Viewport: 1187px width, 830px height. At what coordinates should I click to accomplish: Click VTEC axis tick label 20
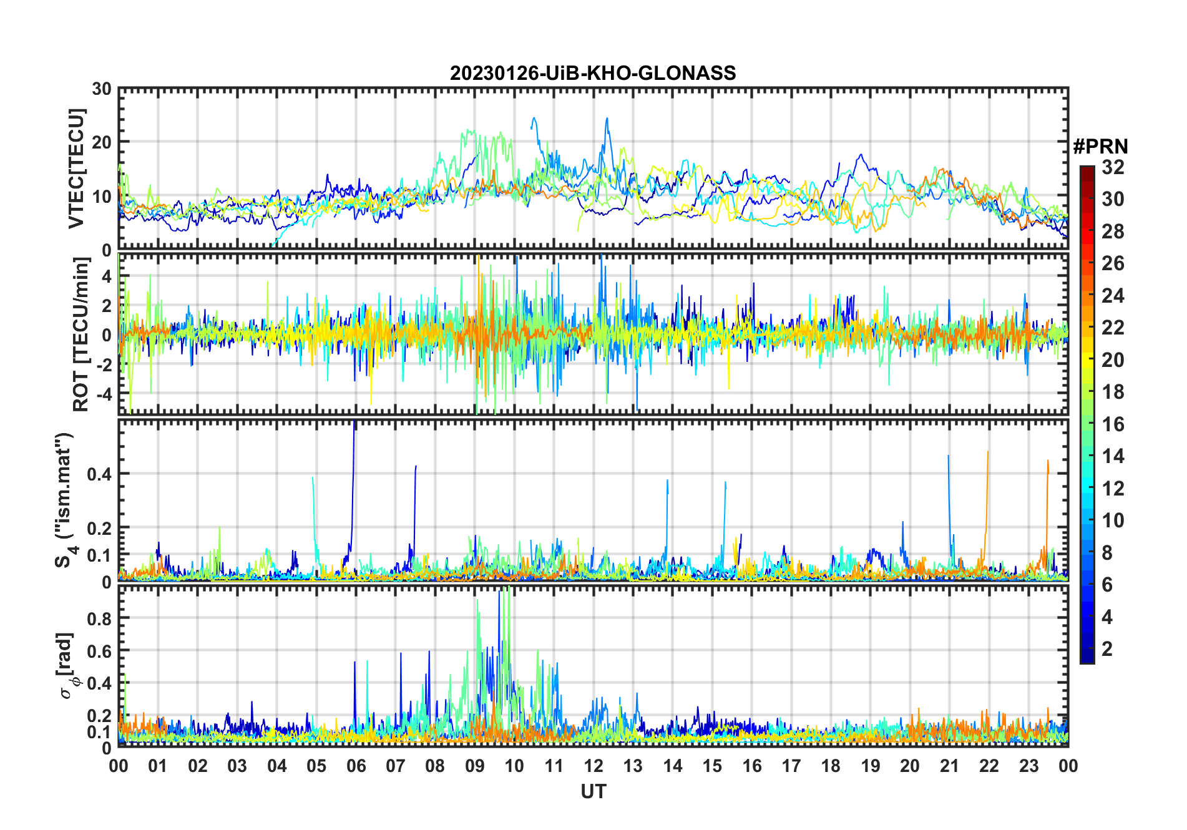[x=102, y=142]
